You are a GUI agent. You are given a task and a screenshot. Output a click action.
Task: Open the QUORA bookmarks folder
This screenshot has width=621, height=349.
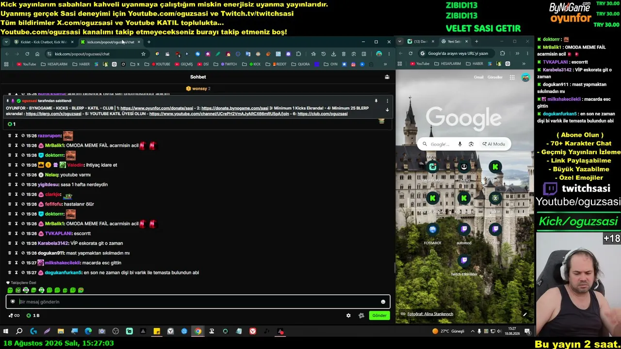[301, 64]
